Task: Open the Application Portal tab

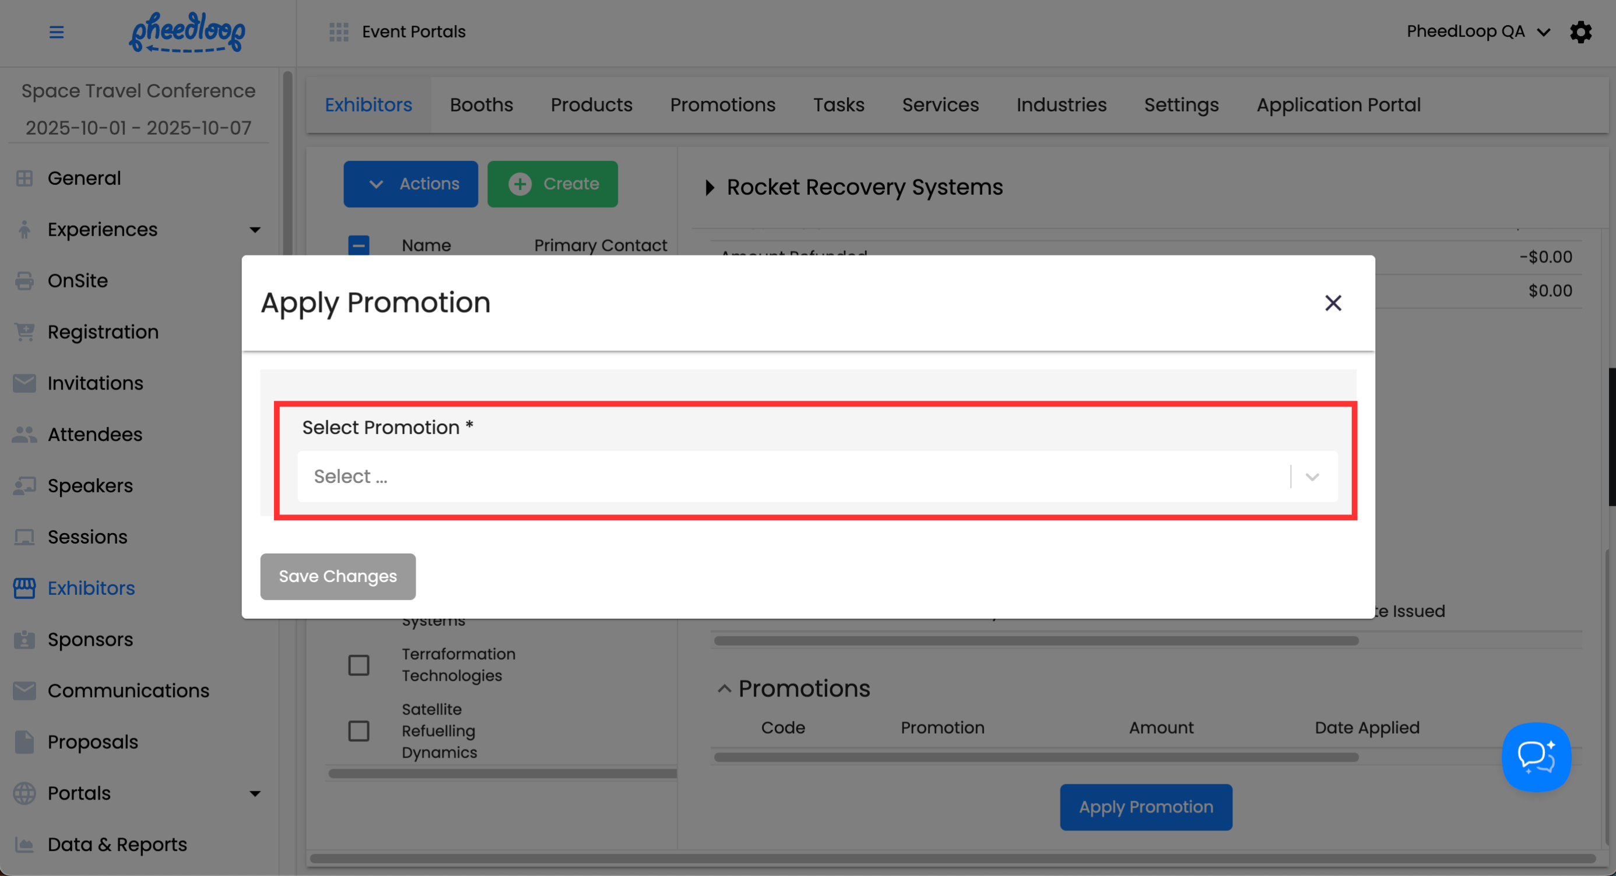Action: [1338, 105]
